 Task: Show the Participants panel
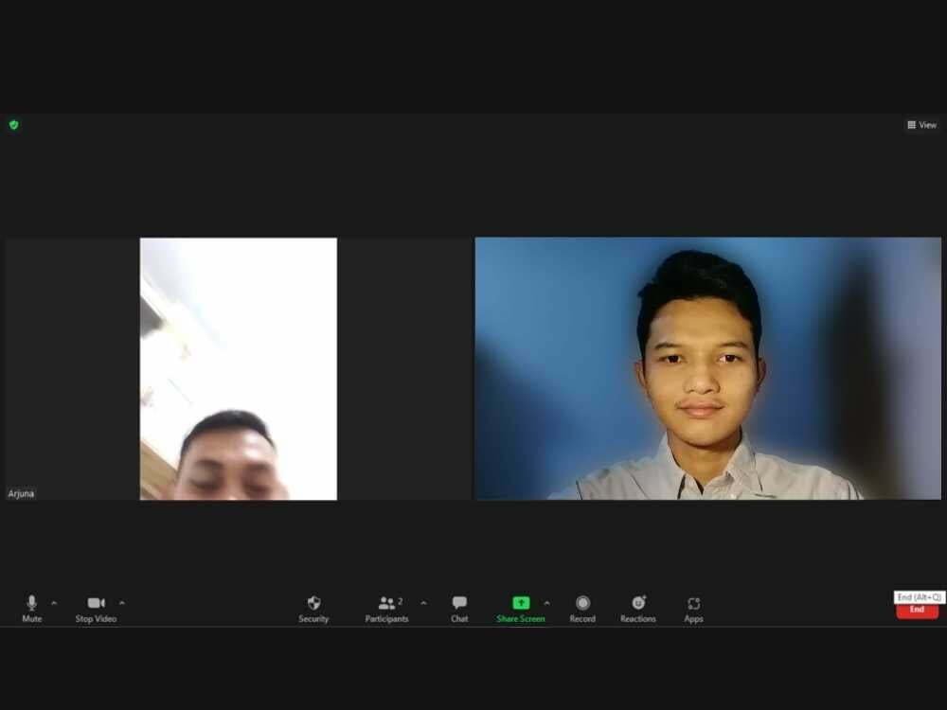[386, 607]
